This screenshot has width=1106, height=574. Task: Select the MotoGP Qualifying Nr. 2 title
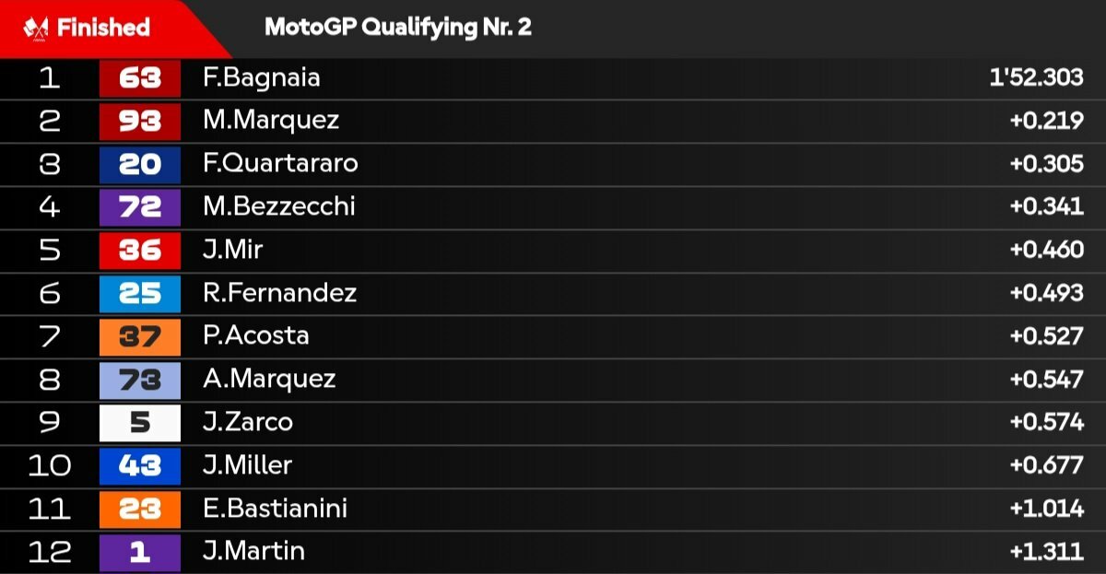398,27
